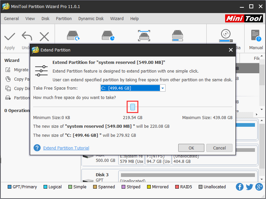Screen dimensions: 266x199
Task: Open the Wizard menu
Action: pos(117,19)
